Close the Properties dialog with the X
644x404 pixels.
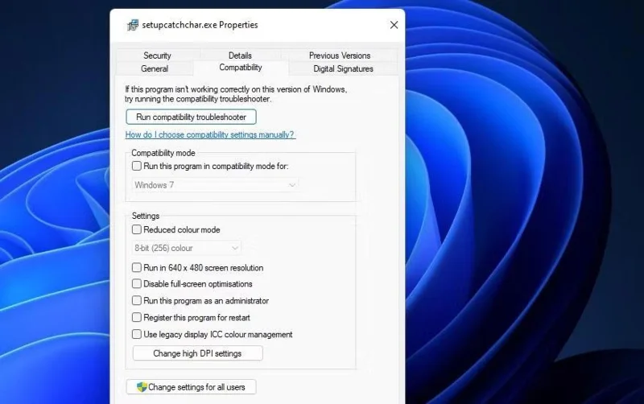coord(394,25)
